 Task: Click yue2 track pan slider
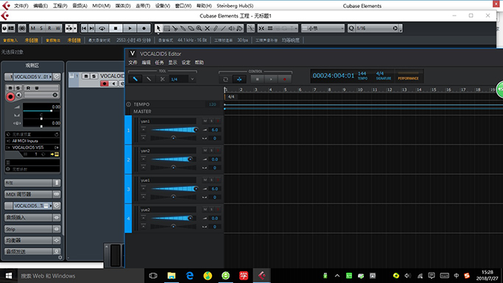click(x=174, y=226)
